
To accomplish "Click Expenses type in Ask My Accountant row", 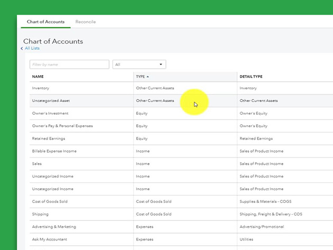I will click(145, 239).
